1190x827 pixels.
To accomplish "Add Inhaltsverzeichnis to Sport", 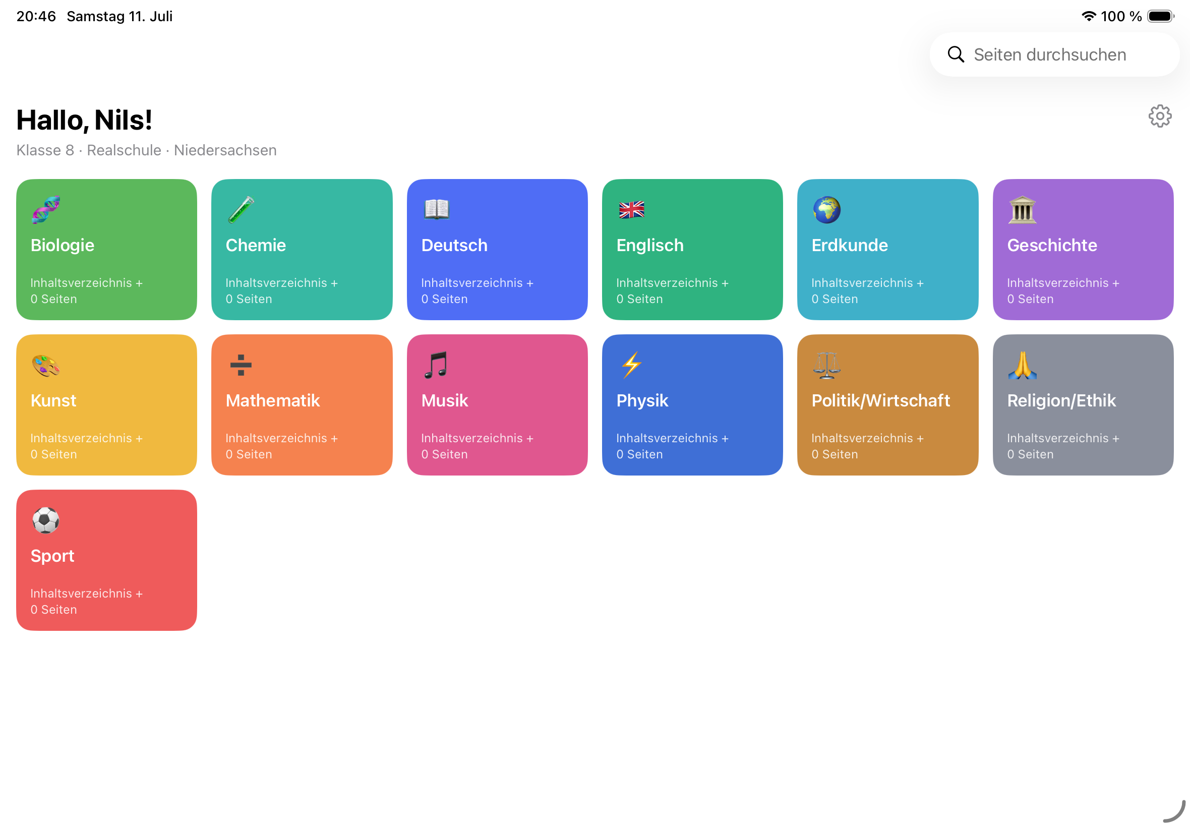I will tap(86, 594).
